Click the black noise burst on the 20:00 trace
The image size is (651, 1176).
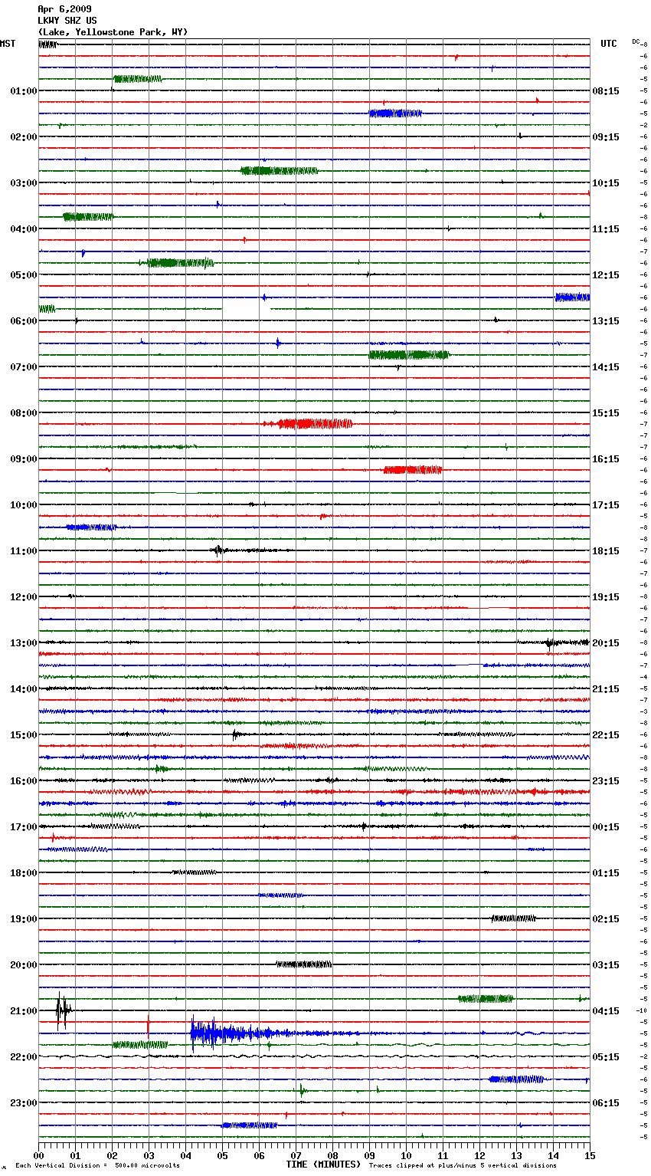[304, 964]
